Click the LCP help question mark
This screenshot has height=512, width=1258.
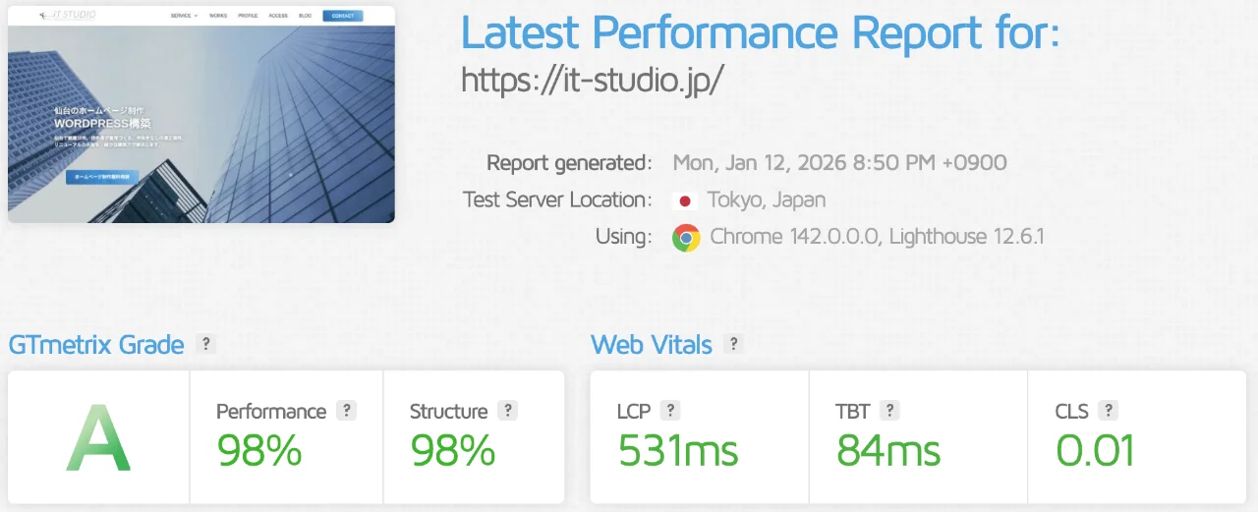670,411
